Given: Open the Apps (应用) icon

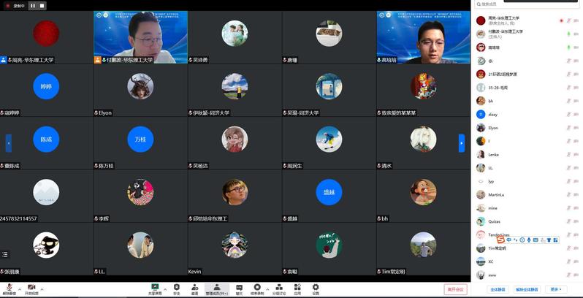Looking at the screenshot, I should pyautogui.click(x=297, y=289).
